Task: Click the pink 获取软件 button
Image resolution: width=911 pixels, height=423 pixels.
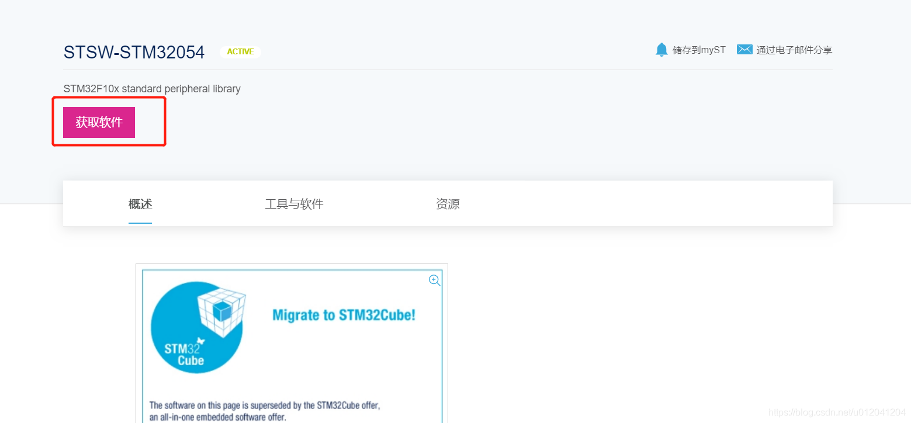Action: [x=99, y=122]
